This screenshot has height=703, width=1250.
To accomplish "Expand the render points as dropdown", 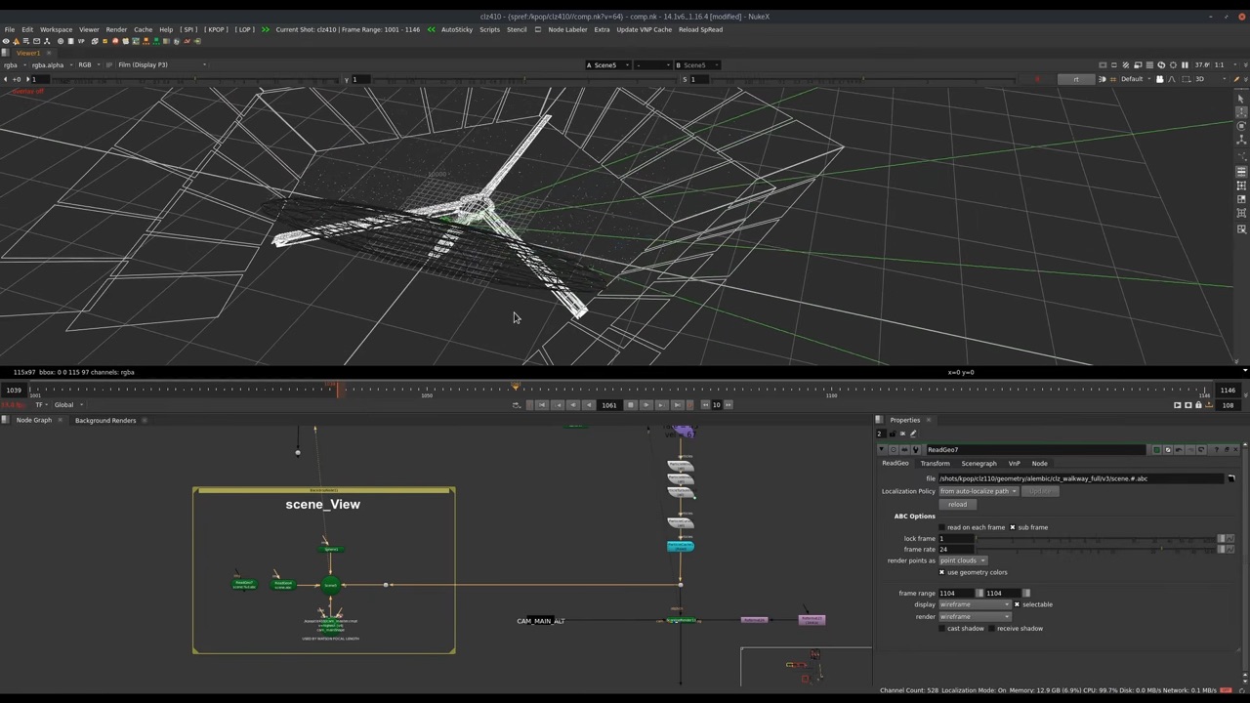I will point(963,560).
